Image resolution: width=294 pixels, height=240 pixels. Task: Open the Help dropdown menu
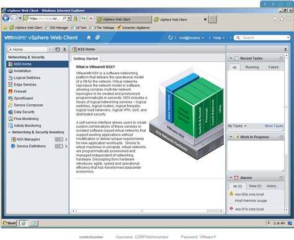[219, 38]
